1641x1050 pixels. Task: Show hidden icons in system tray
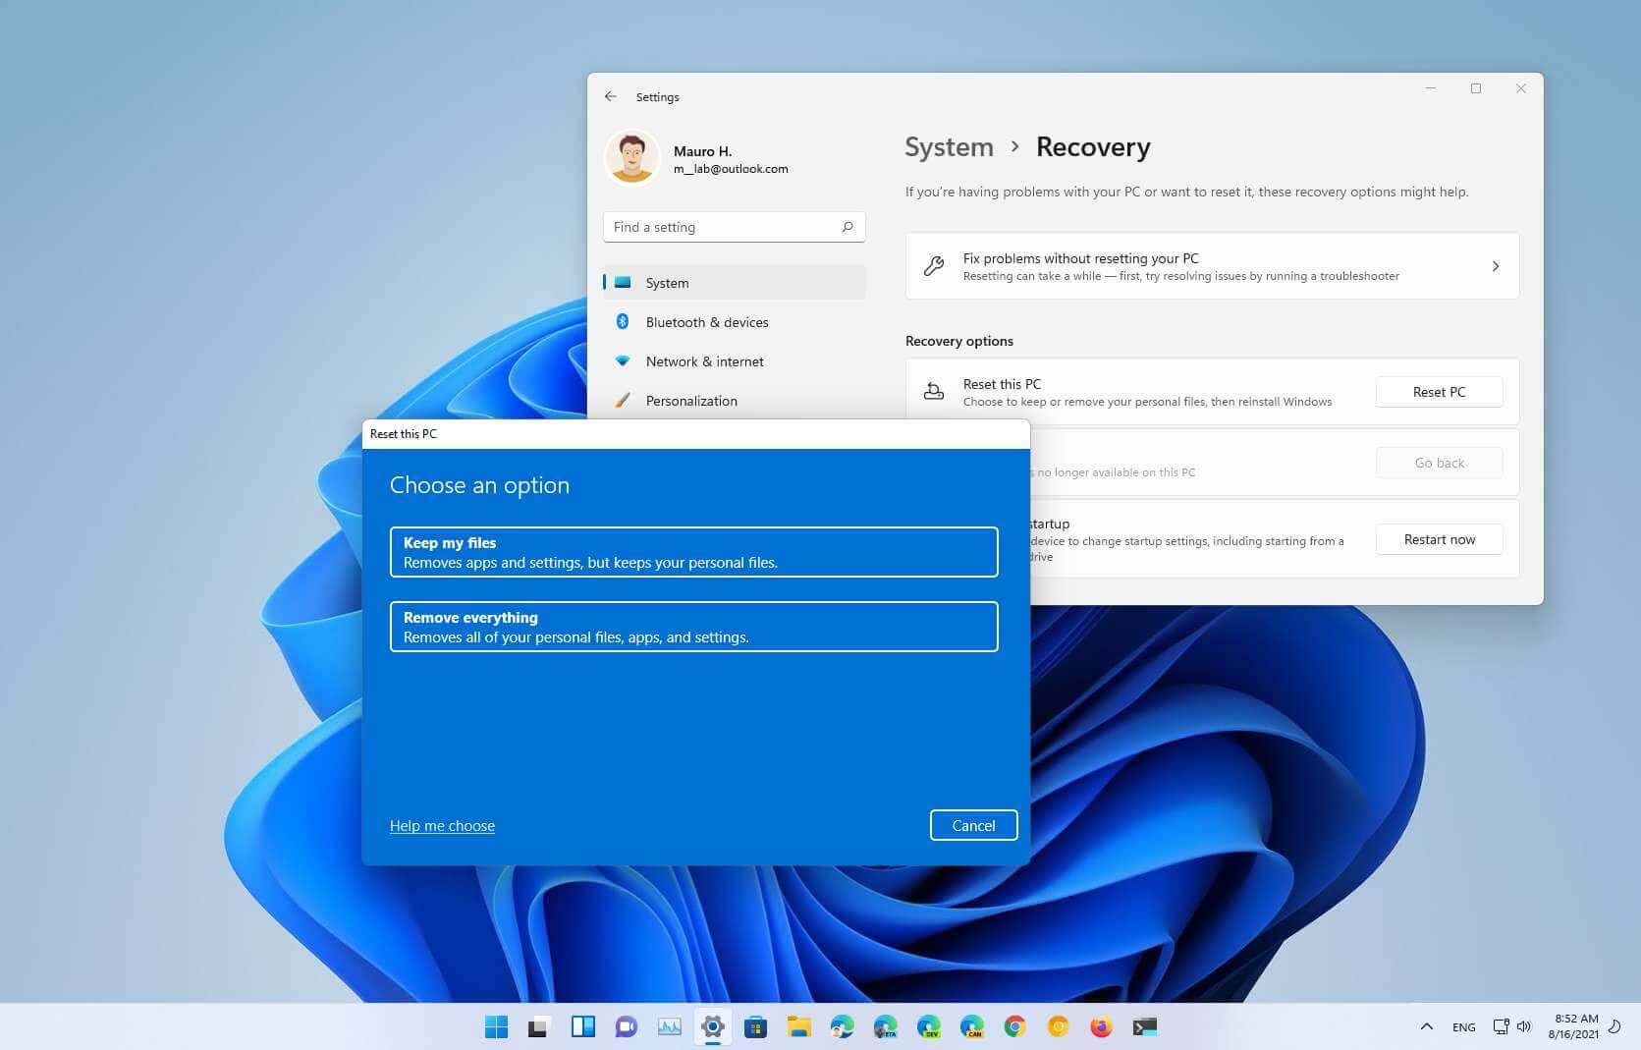1426,1026
